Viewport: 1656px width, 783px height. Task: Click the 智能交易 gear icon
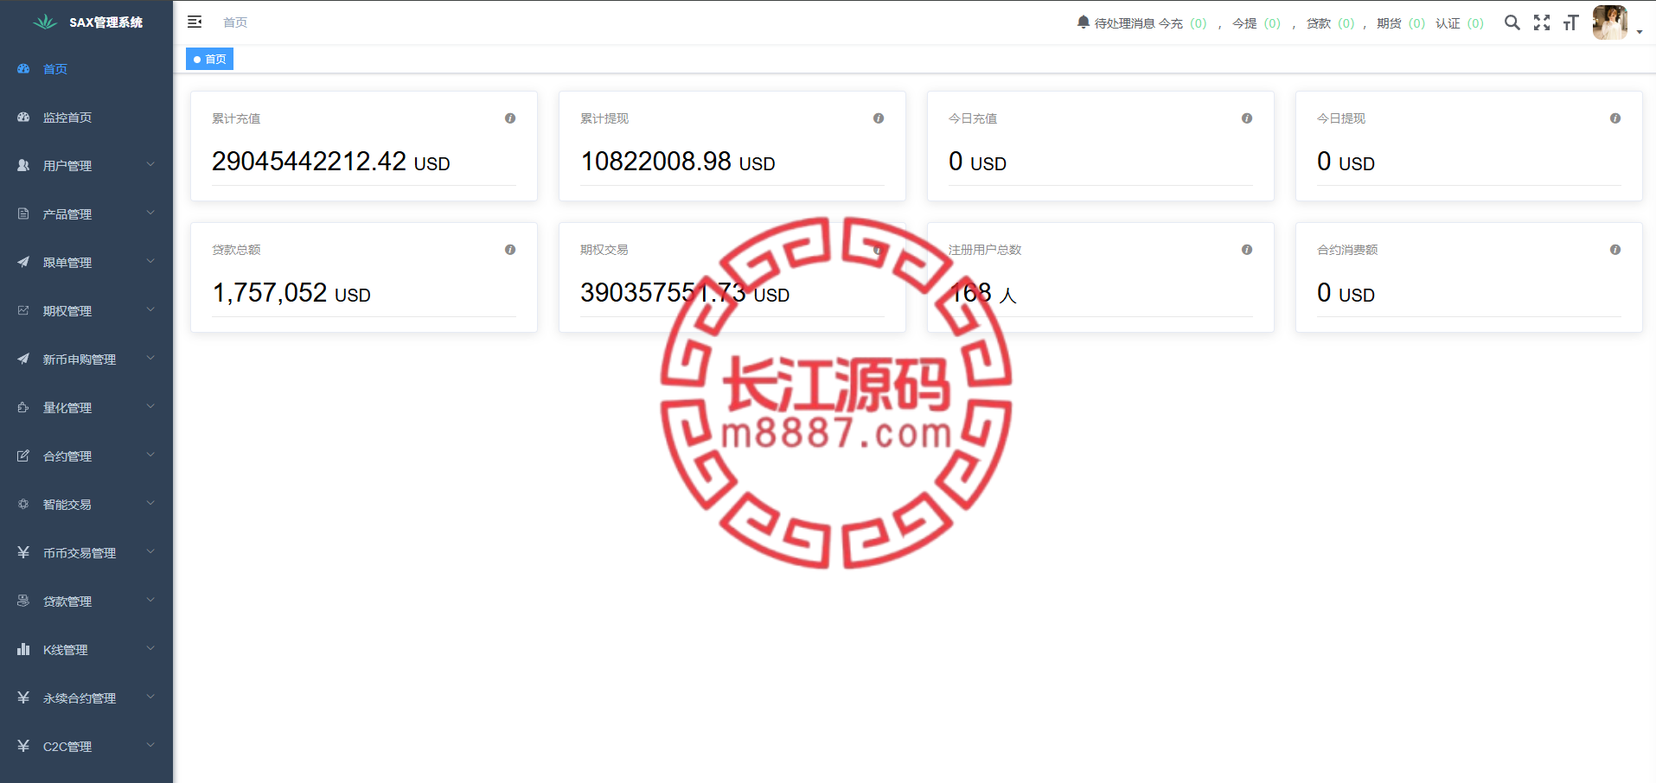pyautogui.click(x=23, y=504)
